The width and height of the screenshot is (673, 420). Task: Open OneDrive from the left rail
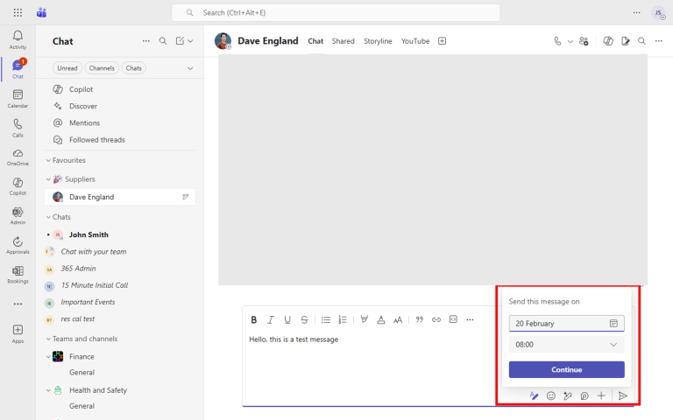point(18,156)
